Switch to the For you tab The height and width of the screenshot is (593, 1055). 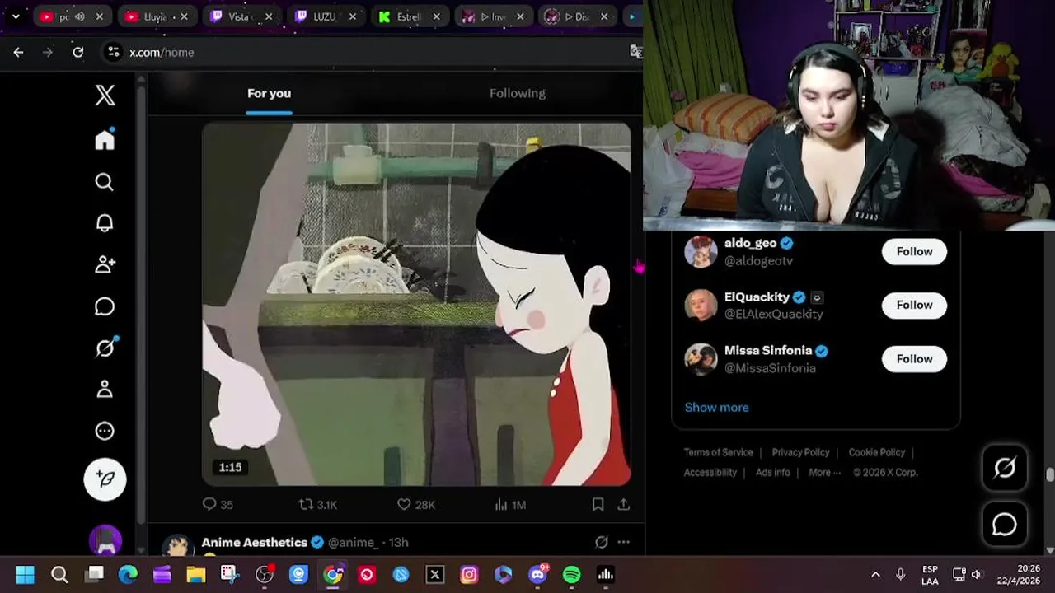269,93
